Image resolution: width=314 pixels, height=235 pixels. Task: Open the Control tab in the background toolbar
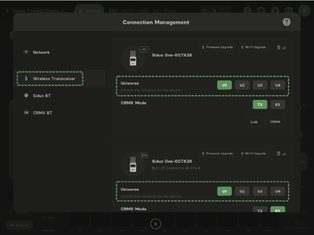89,10
